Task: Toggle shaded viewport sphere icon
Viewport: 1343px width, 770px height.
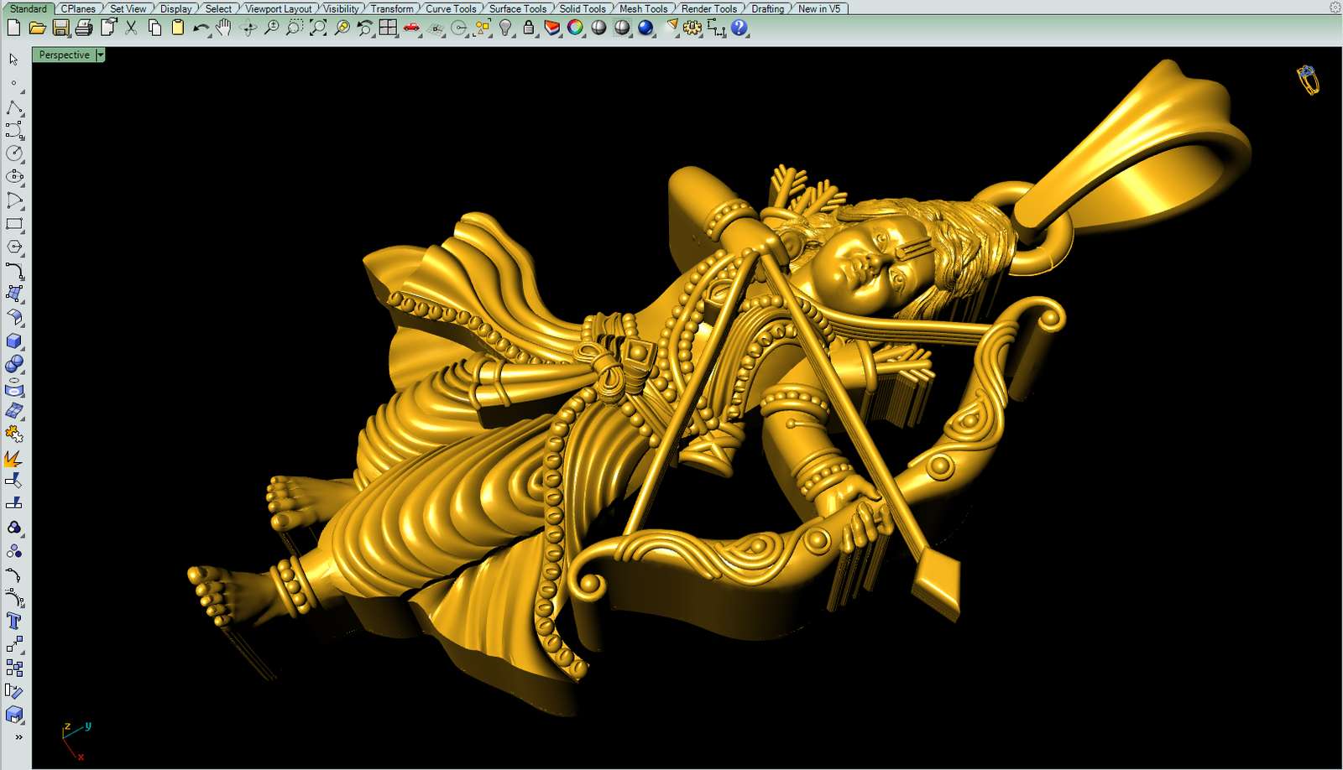Action: [x=598, y=28]
